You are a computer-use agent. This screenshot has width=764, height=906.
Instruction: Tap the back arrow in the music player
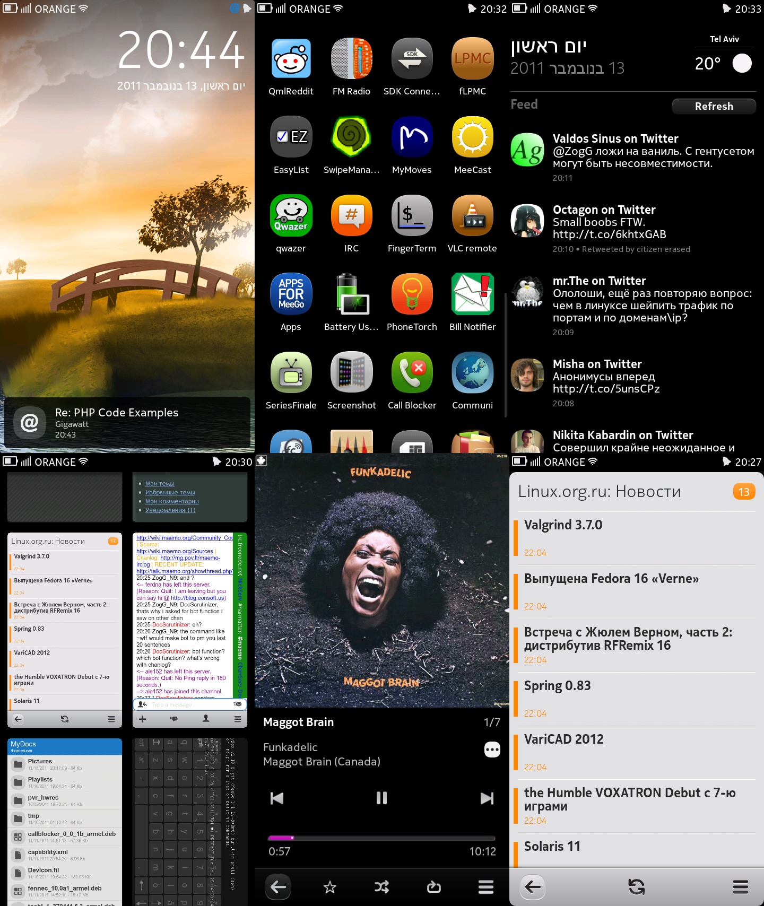point(278,886)
